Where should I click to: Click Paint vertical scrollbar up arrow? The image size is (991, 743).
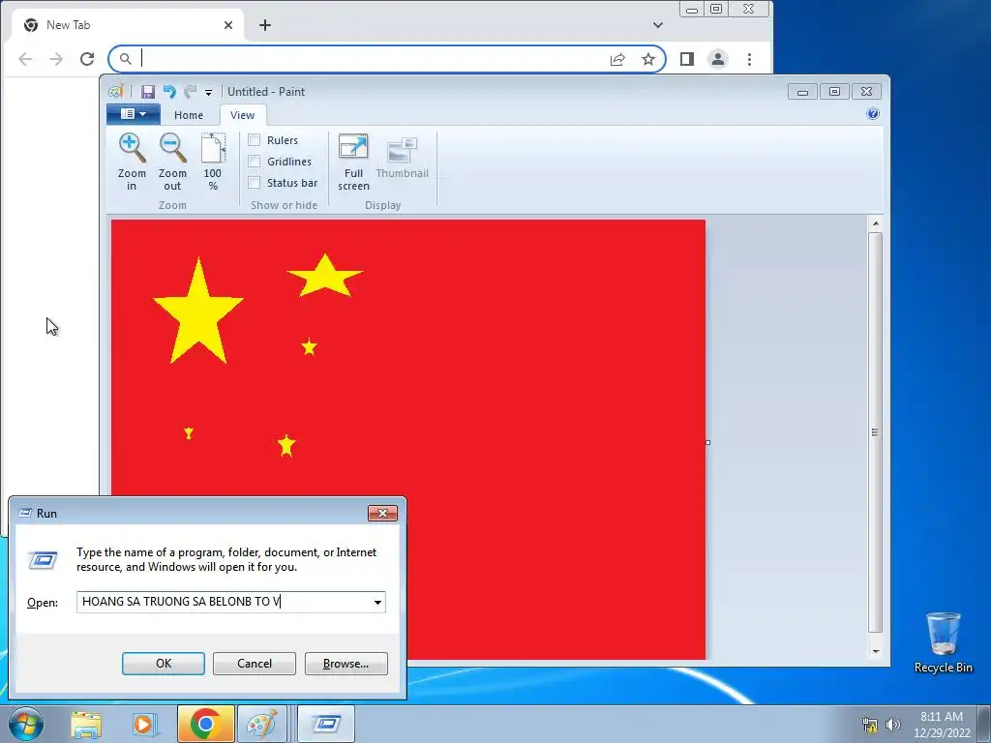pos(875,223)
